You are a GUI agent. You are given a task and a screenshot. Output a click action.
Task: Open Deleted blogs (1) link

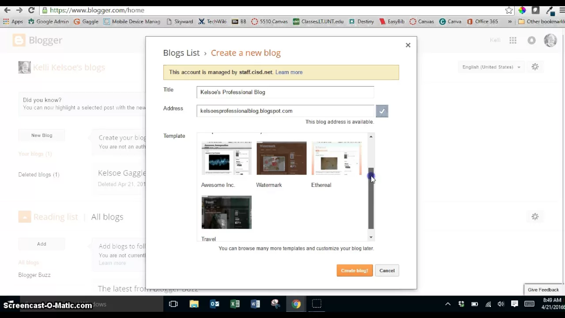(x=39, y=174)
